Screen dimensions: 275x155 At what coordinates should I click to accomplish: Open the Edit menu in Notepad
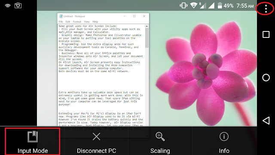pos(68,22)
